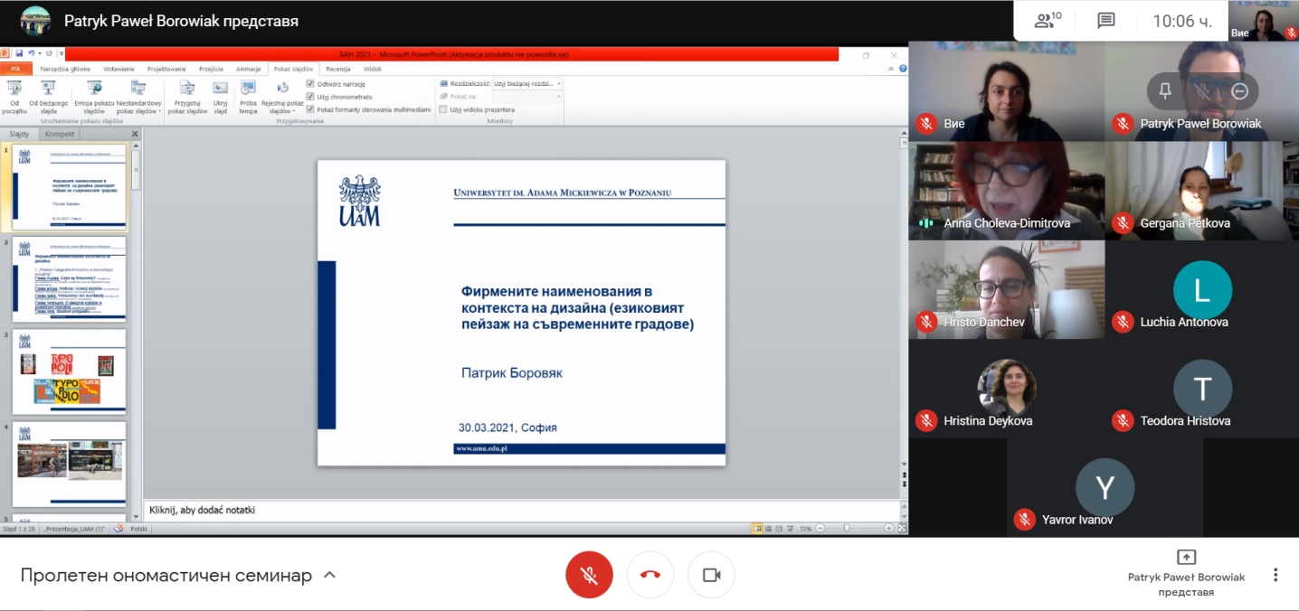Turn on the microphone in call controls
Image resolution: width=1299 pixels, height=611 pixels.
589,575
